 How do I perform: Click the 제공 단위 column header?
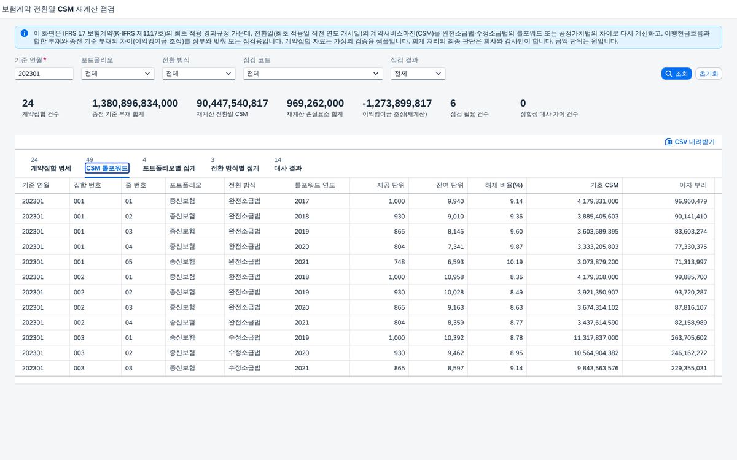[x=379, y=185]
